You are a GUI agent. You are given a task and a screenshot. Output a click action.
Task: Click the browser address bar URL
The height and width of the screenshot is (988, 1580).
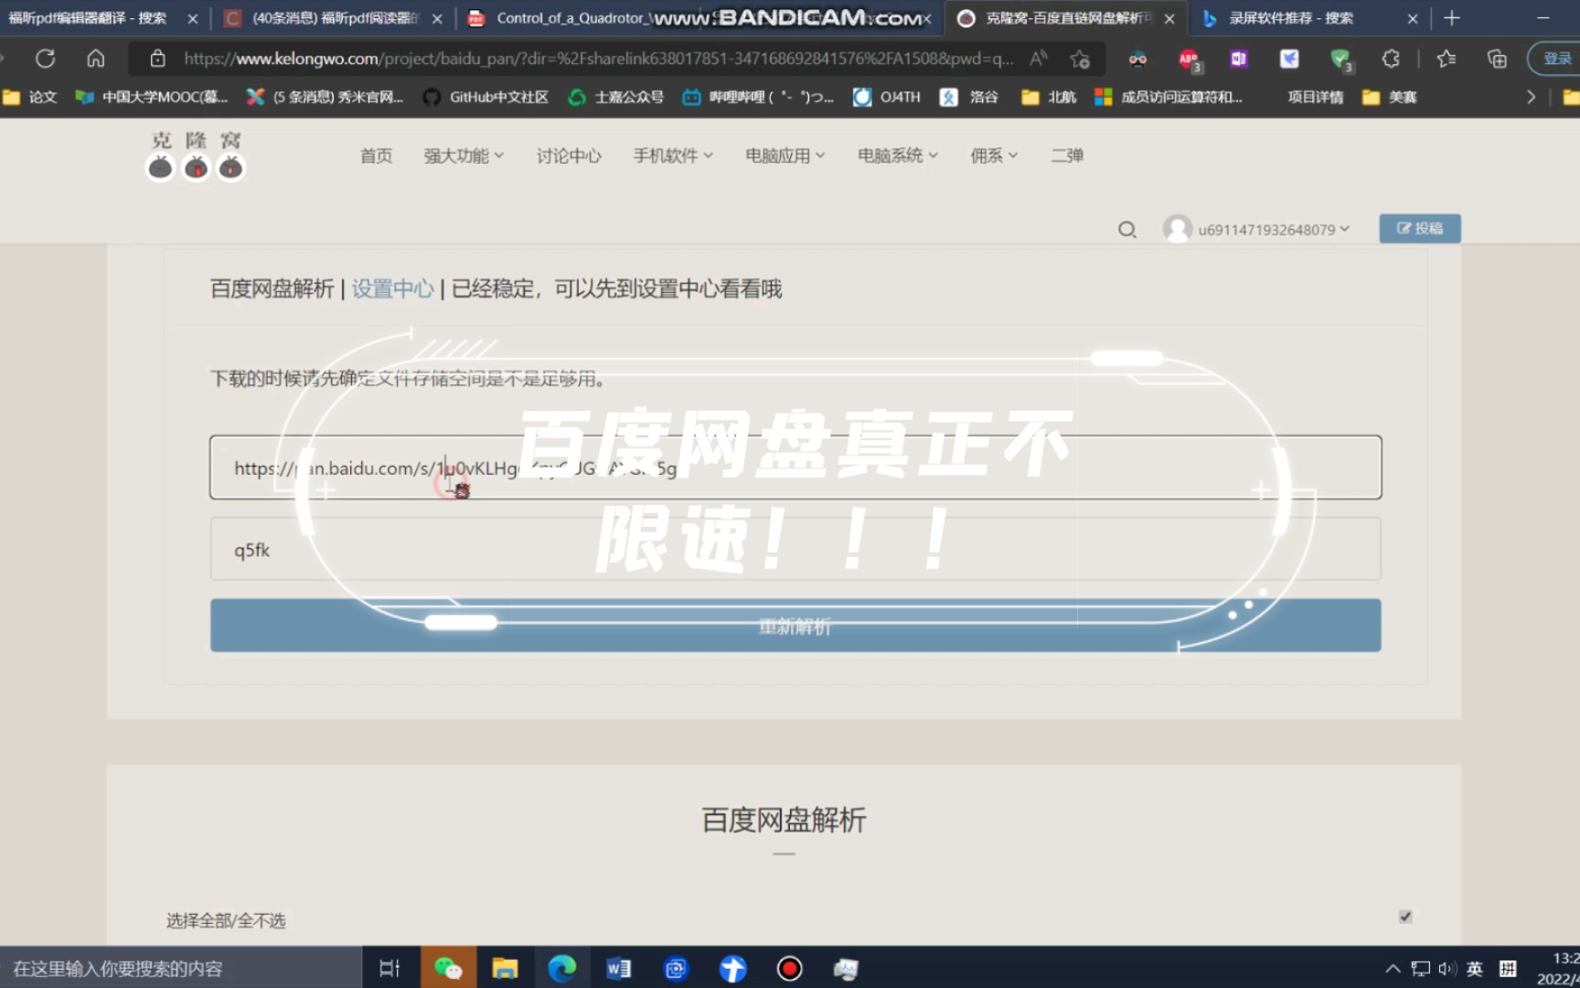[598, 59]
